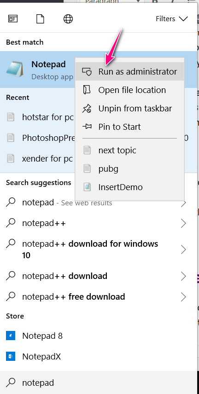Viewport: 199px width, 394px height.
Task: Select the Web filter globe icon
Action: click(x=68, y=19)
